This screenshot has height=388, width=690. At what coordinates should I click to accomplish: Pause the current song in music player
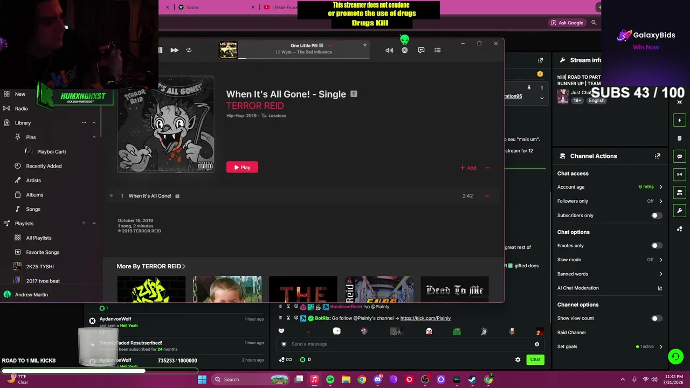[x=161, y=50]
